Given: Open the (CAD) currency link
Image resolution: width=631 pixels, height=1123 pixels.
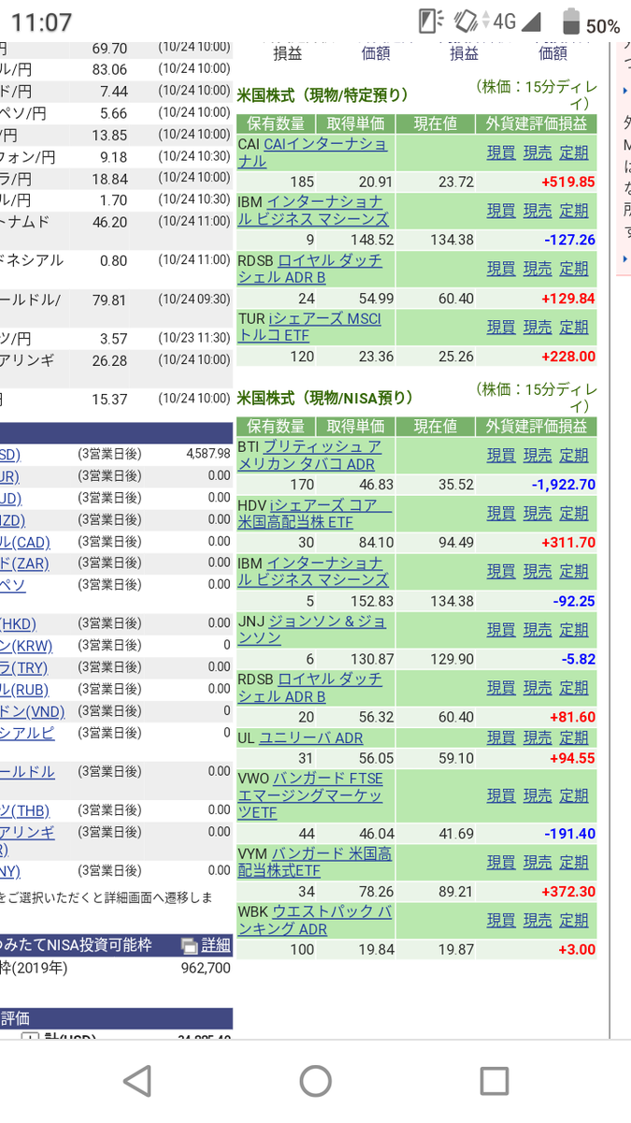Looking at the screenshot, I should tap(25, 543).
